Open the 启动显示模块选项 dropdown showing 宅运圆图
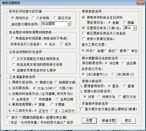This screenshot has width=146, height=131. (x=56, y=24)
